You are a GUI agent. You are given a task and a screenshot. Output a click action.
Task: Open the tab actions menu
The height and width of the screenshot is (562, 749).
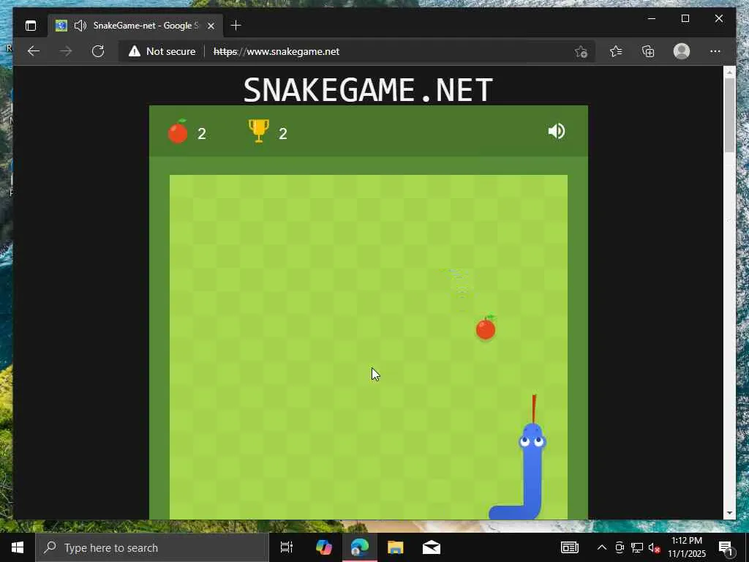coord(31,26)
